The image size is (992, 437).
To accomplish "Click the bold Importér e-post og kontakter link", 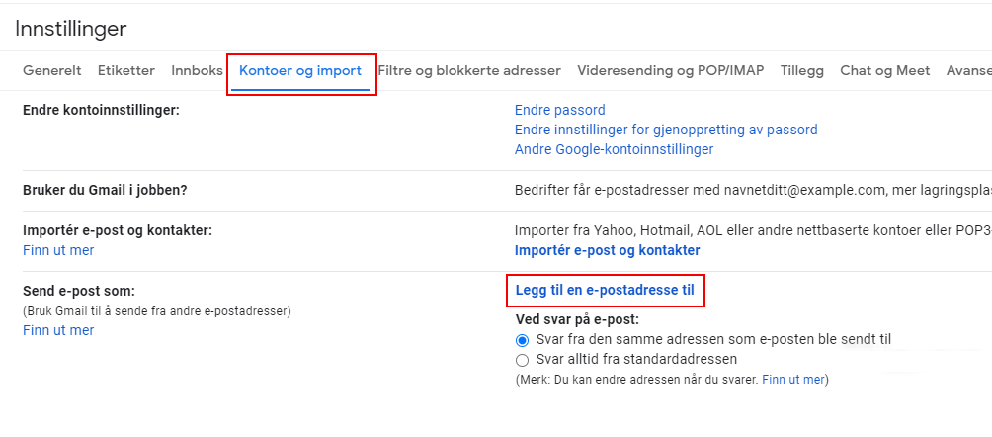I will point(608,250).
